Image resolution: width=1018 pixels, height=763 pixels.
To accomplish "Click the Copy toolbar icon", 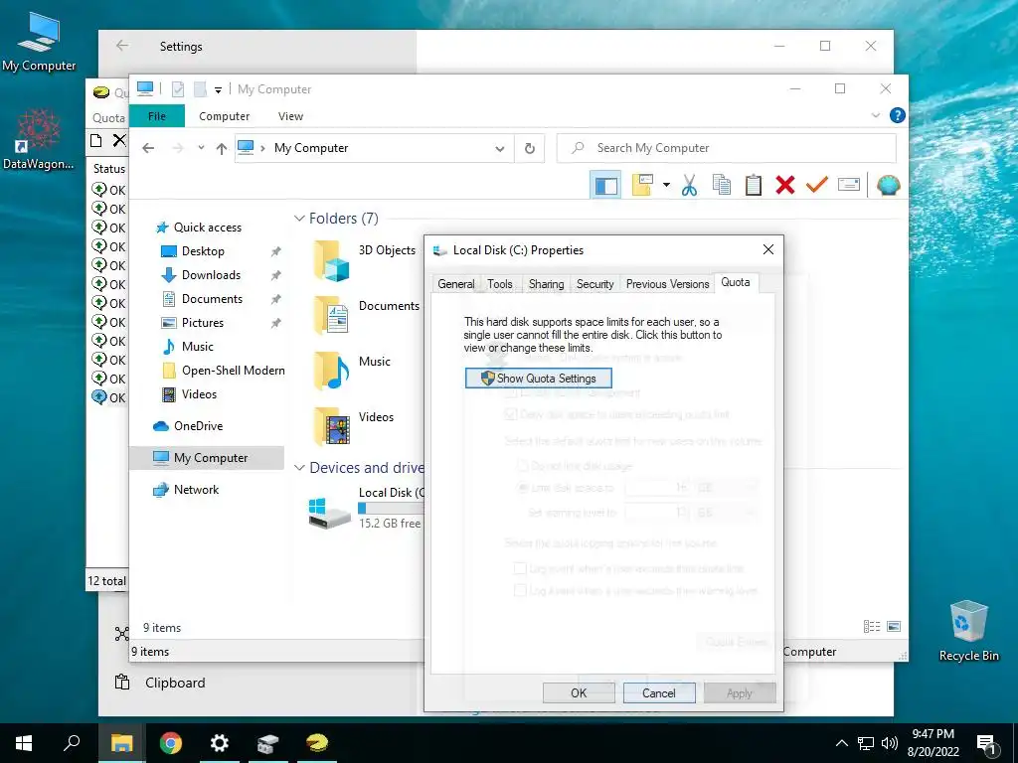I will (722, 185).
